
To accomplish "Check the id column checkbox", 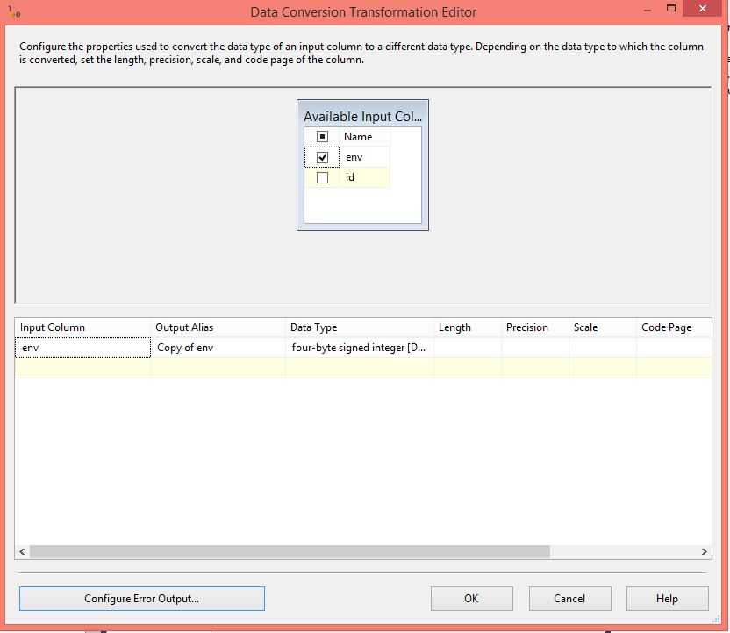I will (322, 177).
